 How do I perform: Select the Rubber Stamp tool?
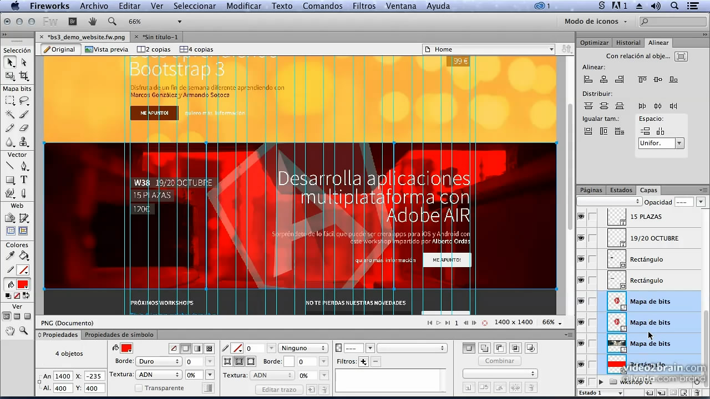click(24, 142)
